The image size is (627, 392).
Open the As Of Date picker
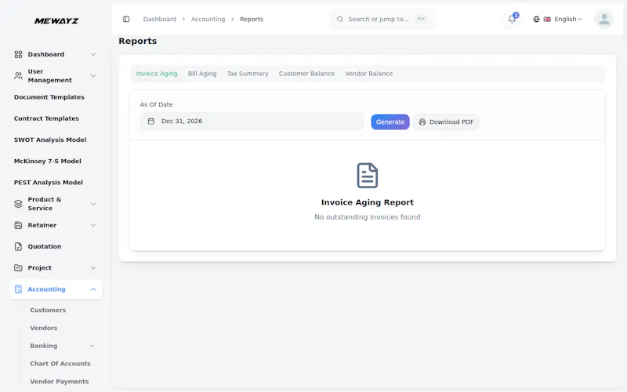(252, 122)
